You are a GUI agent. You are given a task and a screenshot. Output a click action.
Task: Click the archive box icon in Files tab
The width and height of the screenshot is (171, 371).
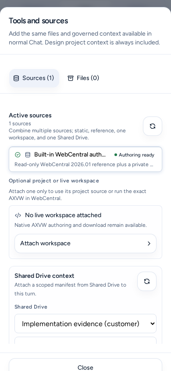(x=71, y=78)
